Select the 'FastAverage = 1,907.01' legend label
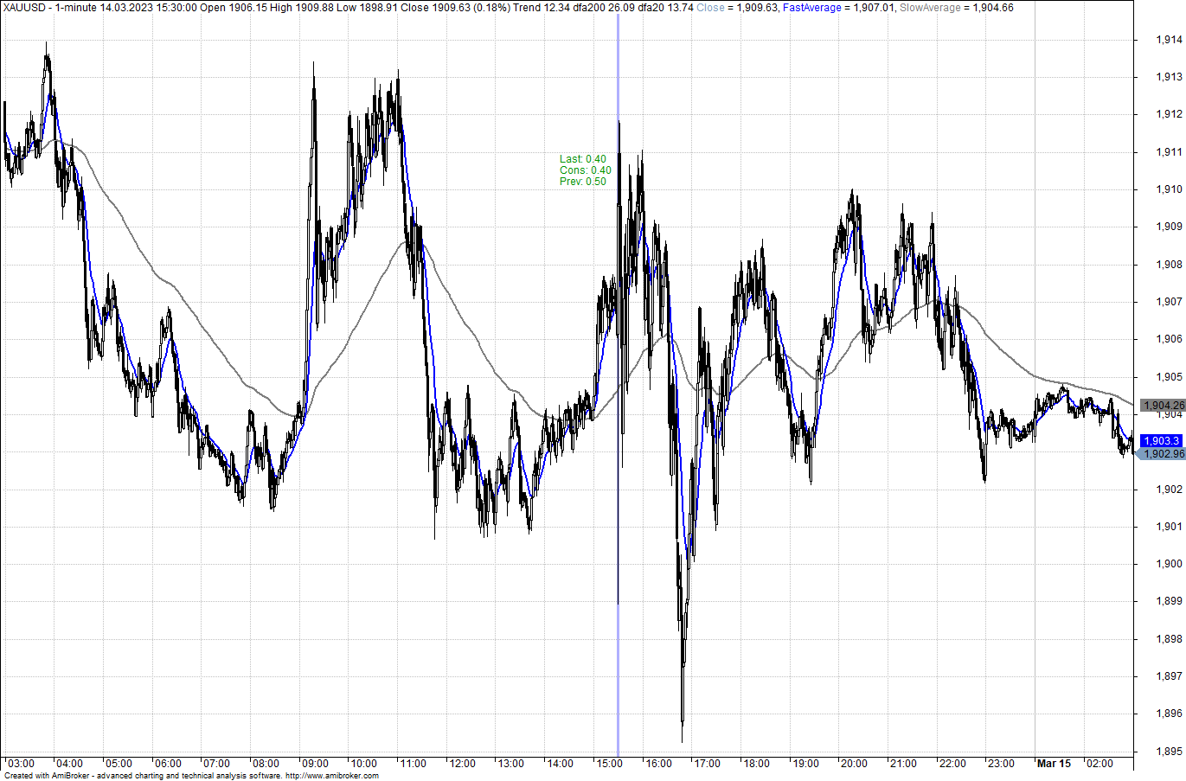The image size is (1186, 781). pos(839,8)
